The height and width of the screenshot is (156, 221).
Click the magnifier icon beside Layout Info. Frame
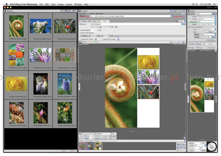click(x=118, y=39)
